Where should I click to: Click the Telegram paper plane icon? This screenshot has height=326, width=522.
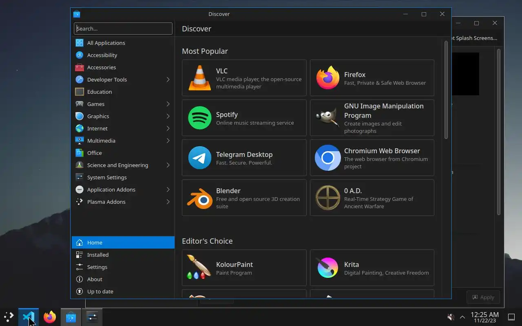[x=200, y=158]
